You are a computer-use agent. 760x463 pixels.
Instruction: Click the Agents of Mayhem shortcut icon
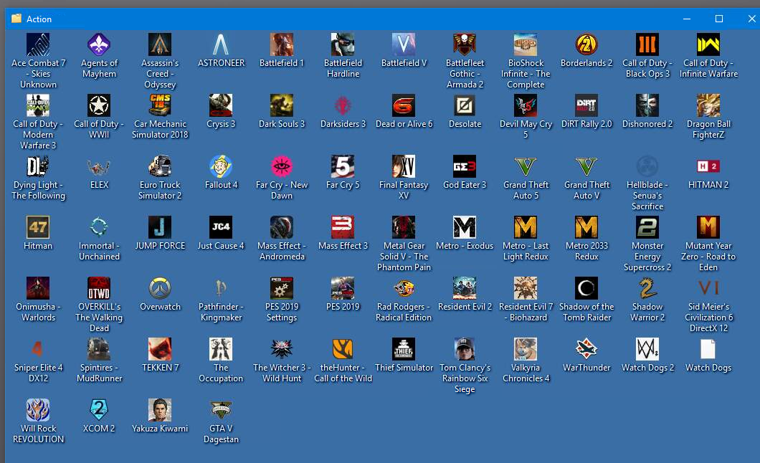pos(99,44)
